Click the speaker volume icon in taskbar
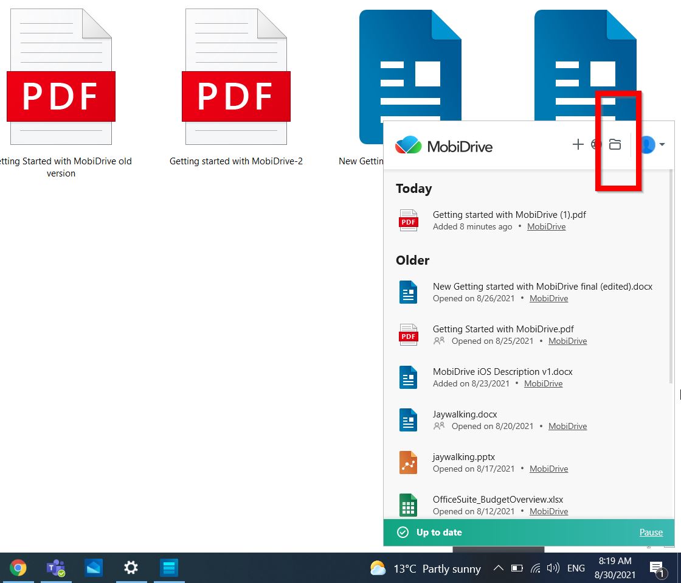Screen dimensions: 681x583 pos(553,568)
